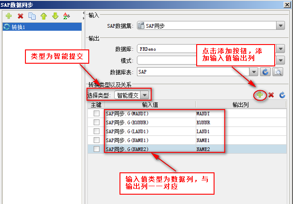
Task: Check the 主键 box for KUNNR row
Action: [96, 122]
